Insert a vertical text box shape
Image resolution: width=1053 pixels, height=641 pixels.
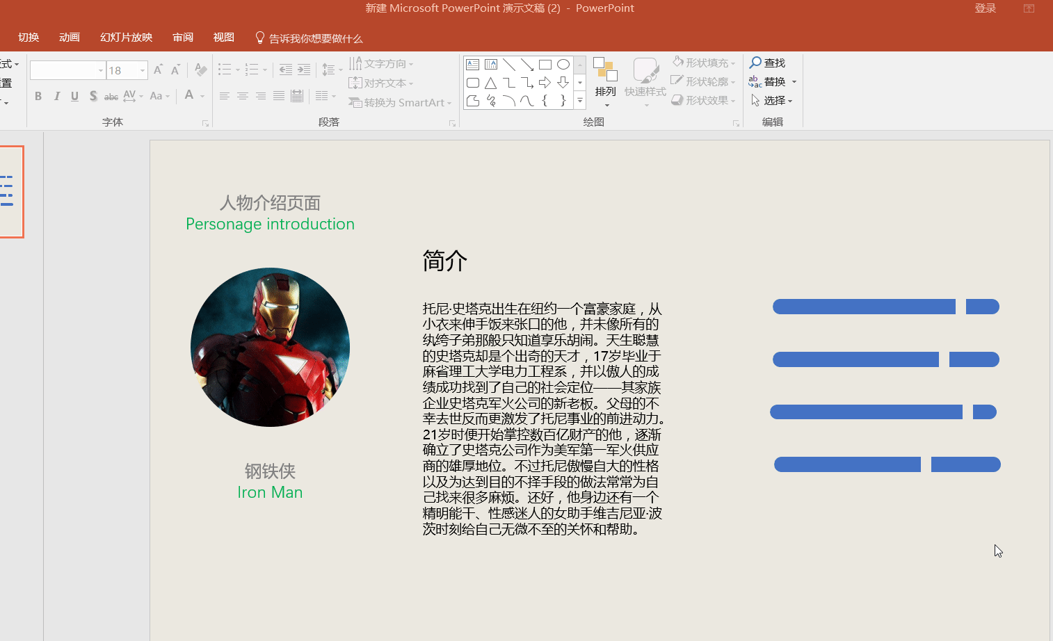click(491, 65)
